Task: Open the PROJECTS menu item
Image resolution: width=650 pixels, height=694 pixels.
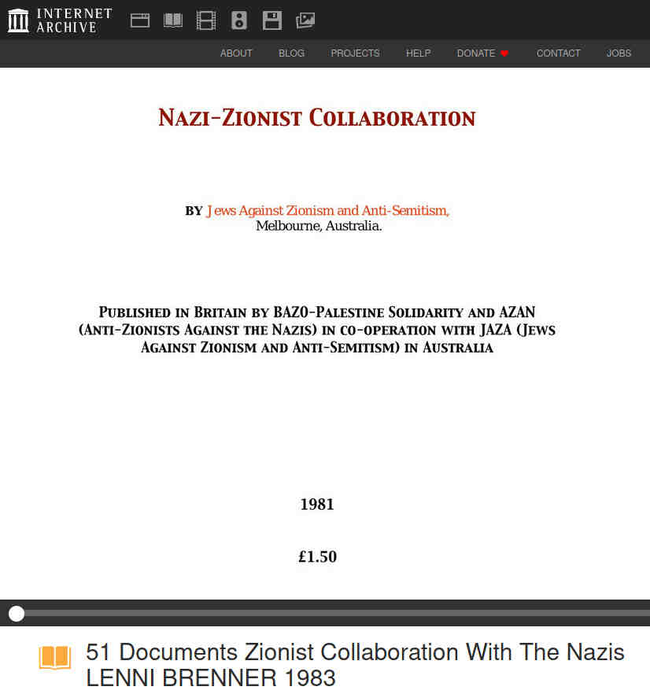Action: 355,54
